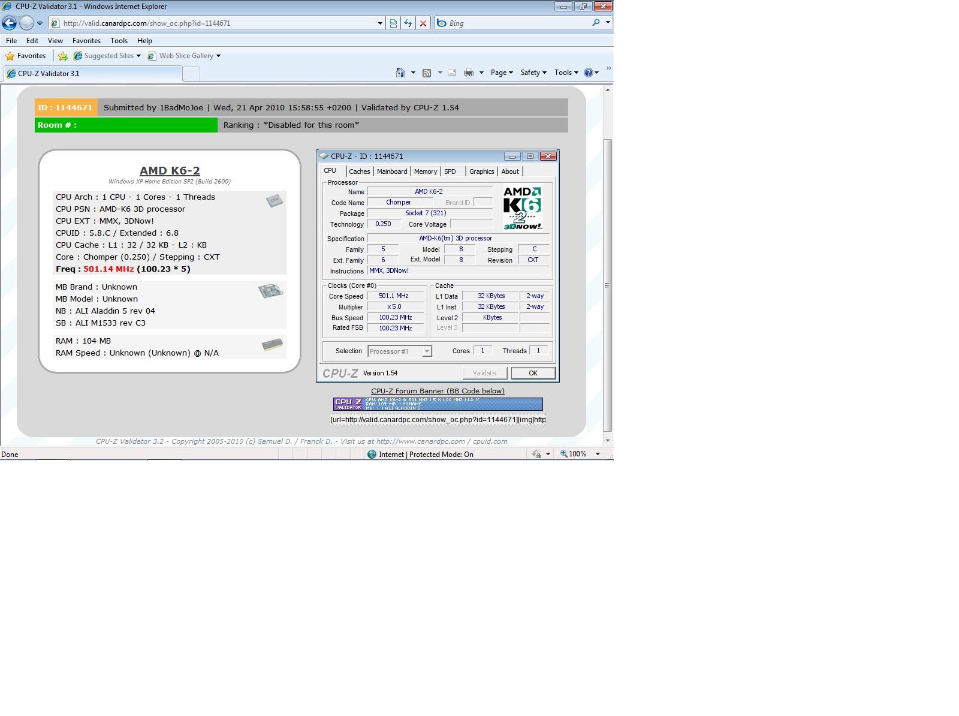Click inside the Bing search box
This screenshot has height=716, width=959.
coord(518,23)
